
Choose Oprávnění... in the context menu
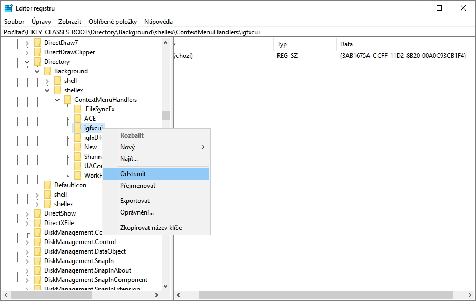(156, 212)
